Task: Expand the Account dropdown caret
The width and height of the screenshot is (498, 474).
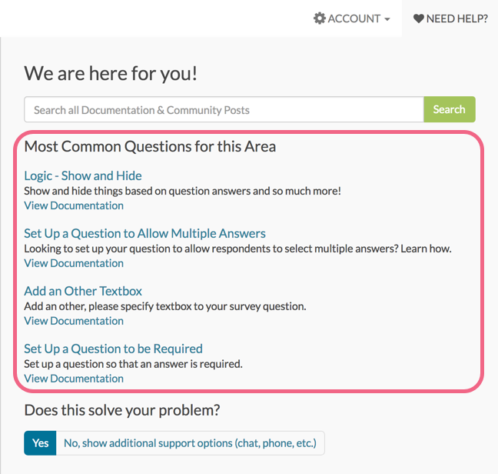Action: pyautogui.click(x=387, y=19)
